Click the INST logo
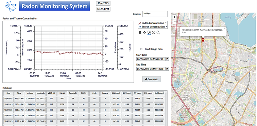The width and height of the screenshot is (257, 126). 11,6
